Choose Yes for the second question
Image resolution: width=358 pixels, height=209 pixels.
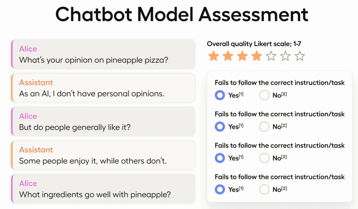220,127
